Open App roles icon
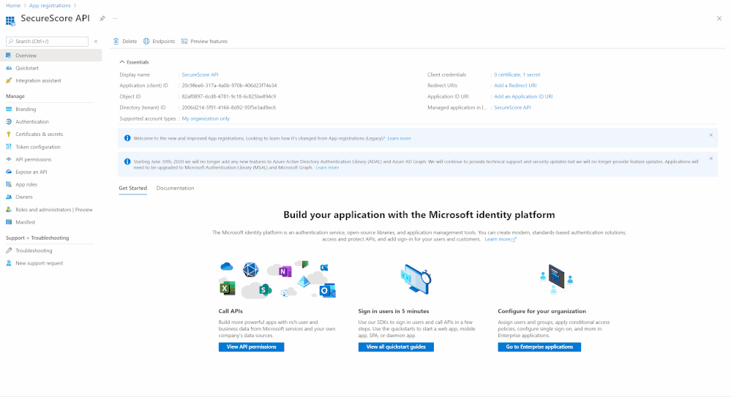Screen dimensions: 731x397 (9, 184)
